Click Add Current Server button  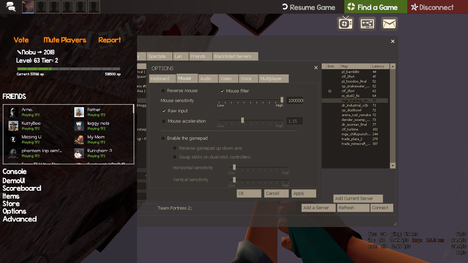[x=358, y=199]
